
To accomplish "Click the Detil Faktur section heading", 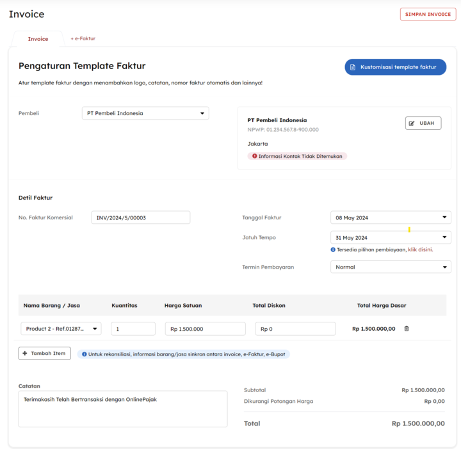I will [x=36, y=198].
